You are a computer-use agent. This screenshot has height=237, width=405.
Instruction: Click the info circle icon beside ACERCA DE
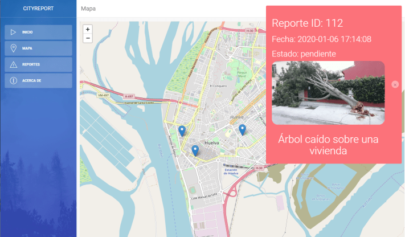click(13, 80)
